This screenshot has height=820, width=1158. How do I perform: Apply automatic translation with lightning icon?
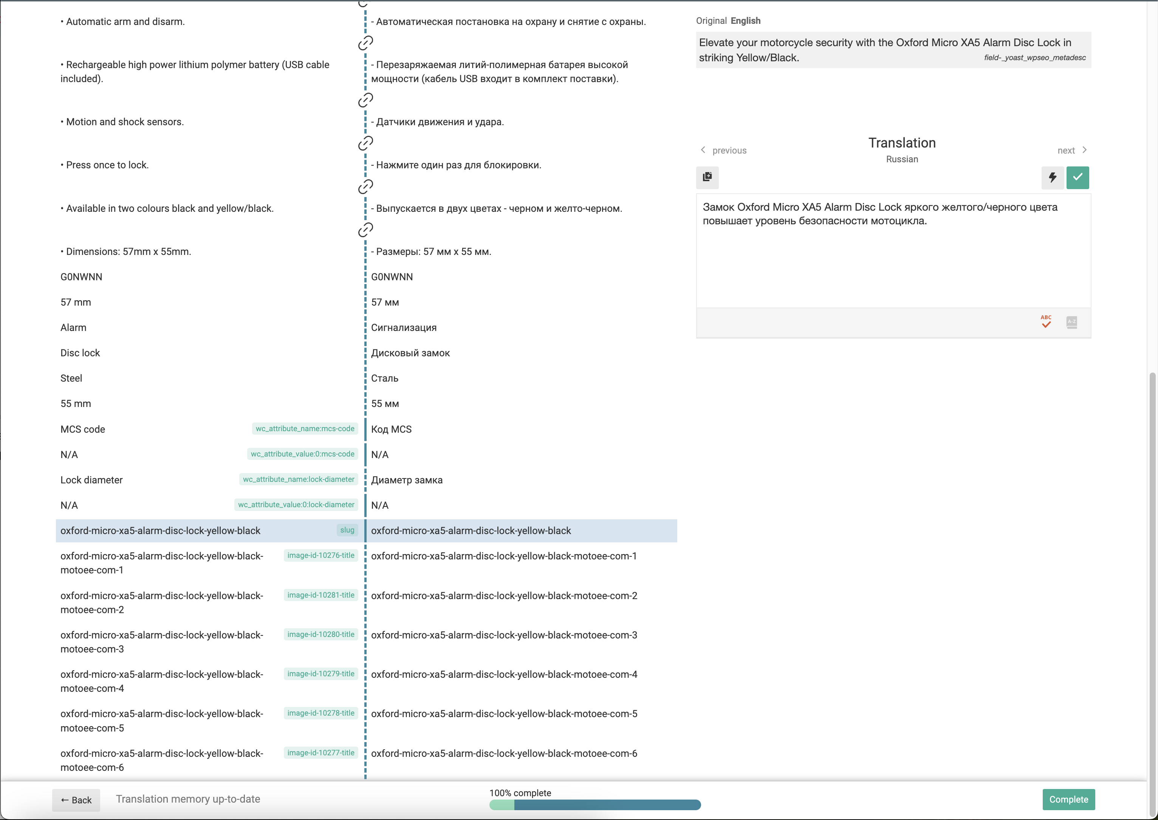[x=1053, y=177]
